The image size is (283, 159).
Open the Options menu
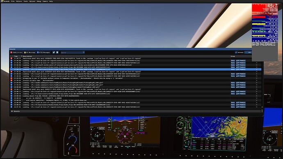click(x=32, y=1)
